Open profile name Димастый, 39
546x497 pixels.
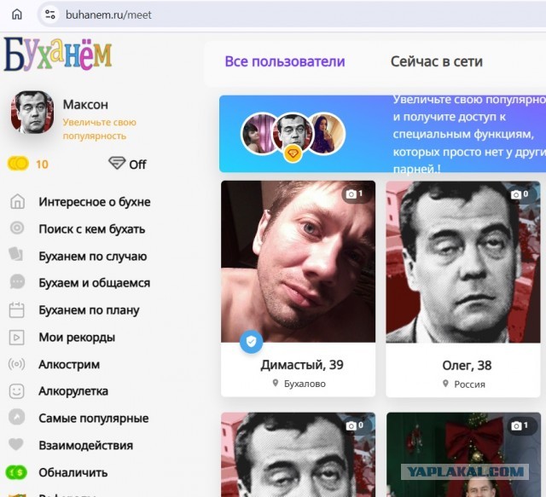point(302,365)
